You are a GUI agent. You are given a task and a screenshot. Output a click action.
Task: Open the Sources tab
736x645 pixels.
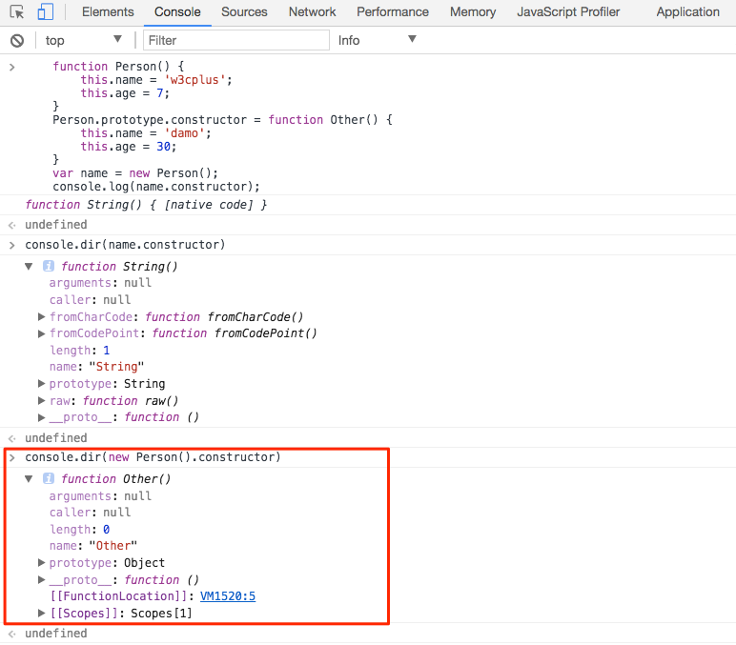pos(244,12)
